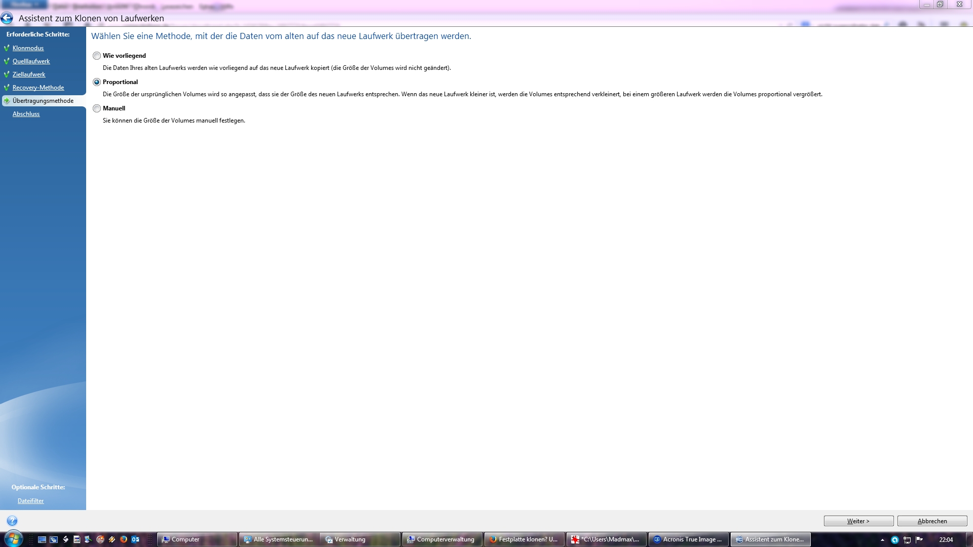This screenshot has width=973, height=547.
Task: Jump to Recovery-Methode step
Action: tap(38, 88)
